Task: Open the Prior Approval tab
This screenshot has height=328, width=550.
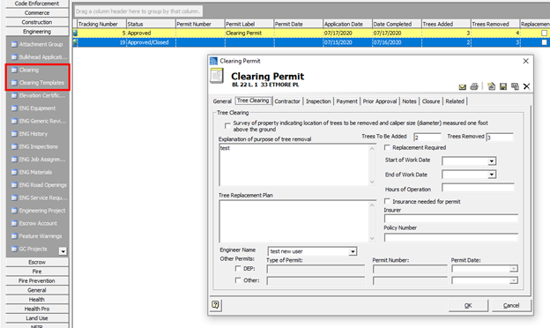Action: tap(380, 101)
